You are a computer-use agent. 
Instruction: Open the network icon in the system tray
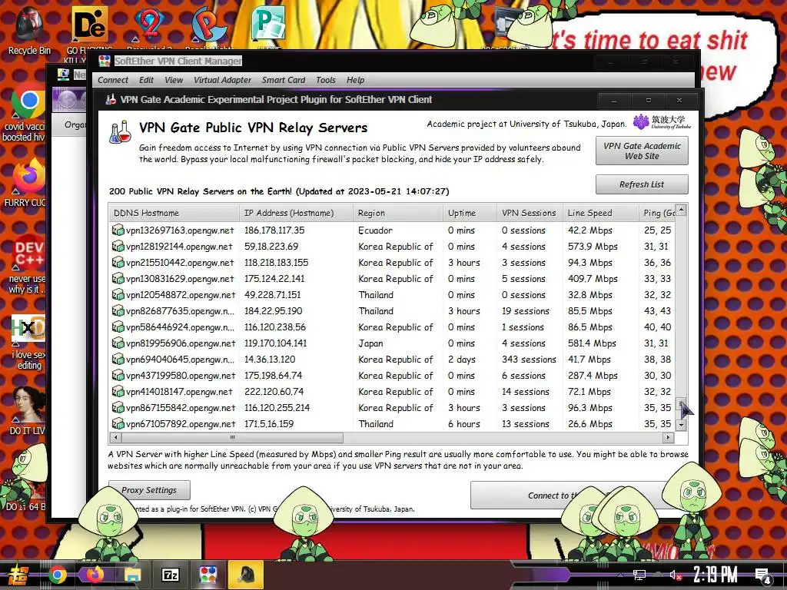pyautogui.click(x=639, y=575)
